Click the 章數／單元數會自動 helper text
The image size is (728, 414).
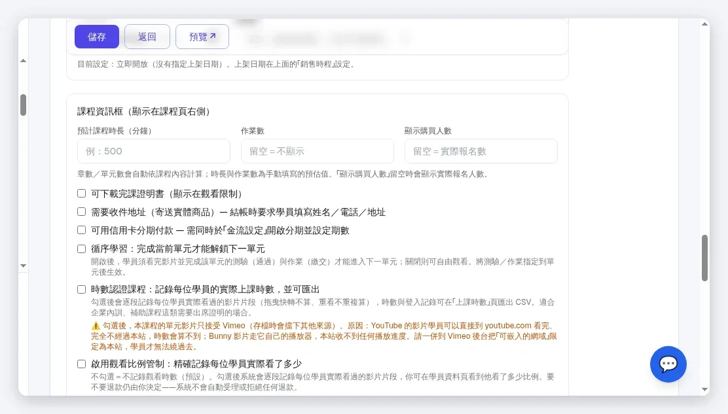[x=283, y=174]
